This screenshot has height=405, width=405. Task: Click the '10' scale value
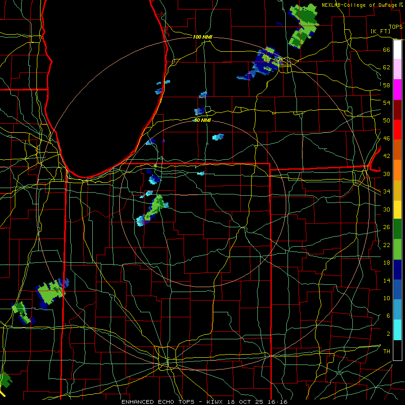coord(387,298)
